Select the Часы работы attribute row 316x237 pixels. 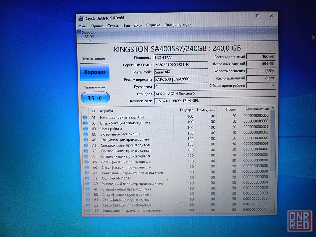click(x=176, y=128)
